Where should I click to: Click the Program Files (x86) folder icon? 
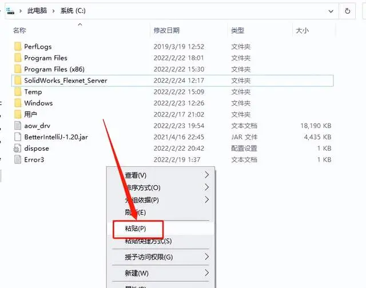(x=18, y=69)
